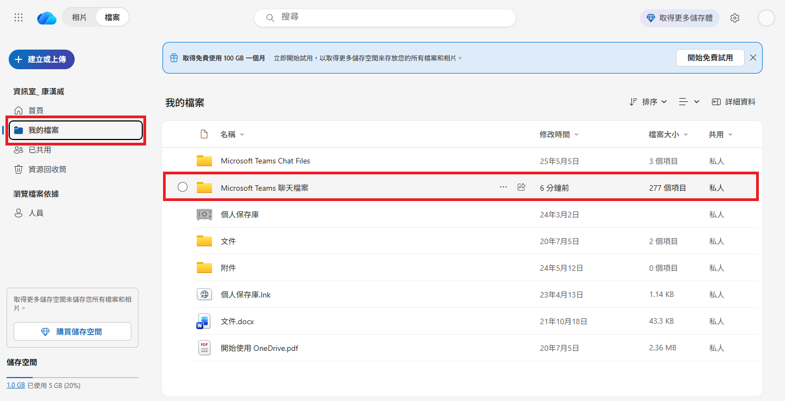Open the 排序 sort dropdown
Image resolution: width=785 pixels, height=401 pixels.
coord(648,102)
